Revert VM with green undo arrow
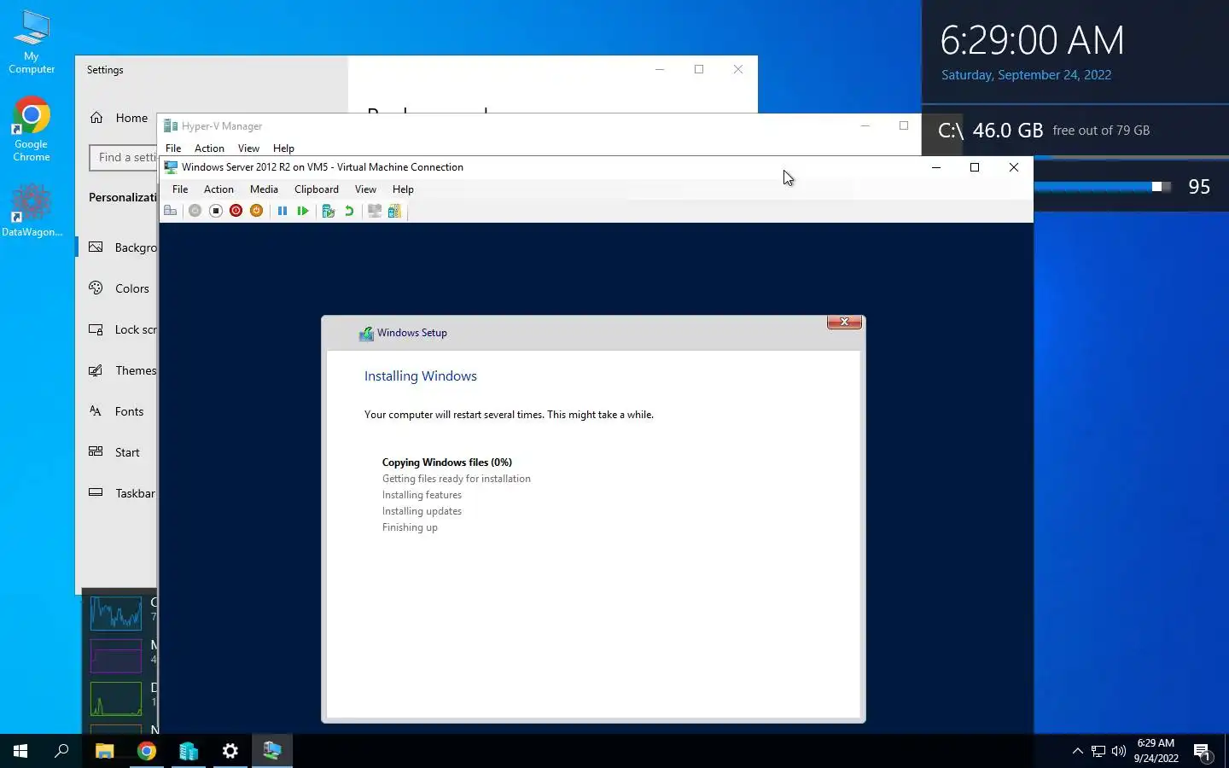This screenshot has width=1229, height=768. tap(349, 211)
